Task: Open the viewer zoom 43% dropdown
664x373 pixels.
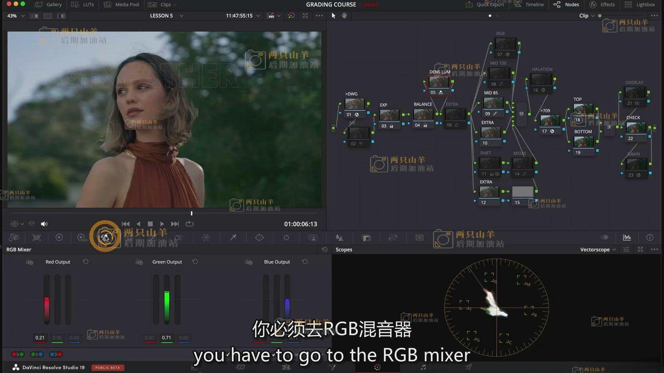Action: click(x=16, y=16)
